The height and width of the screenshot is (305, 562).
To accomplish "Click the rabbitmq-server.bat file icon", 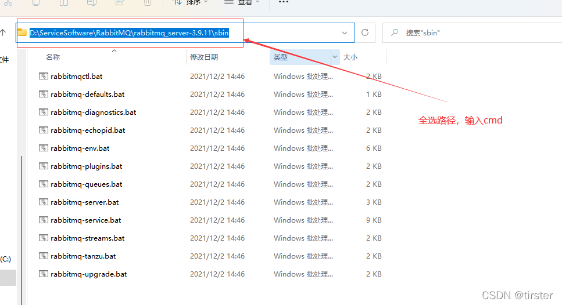I will click(x=44, y=202).
